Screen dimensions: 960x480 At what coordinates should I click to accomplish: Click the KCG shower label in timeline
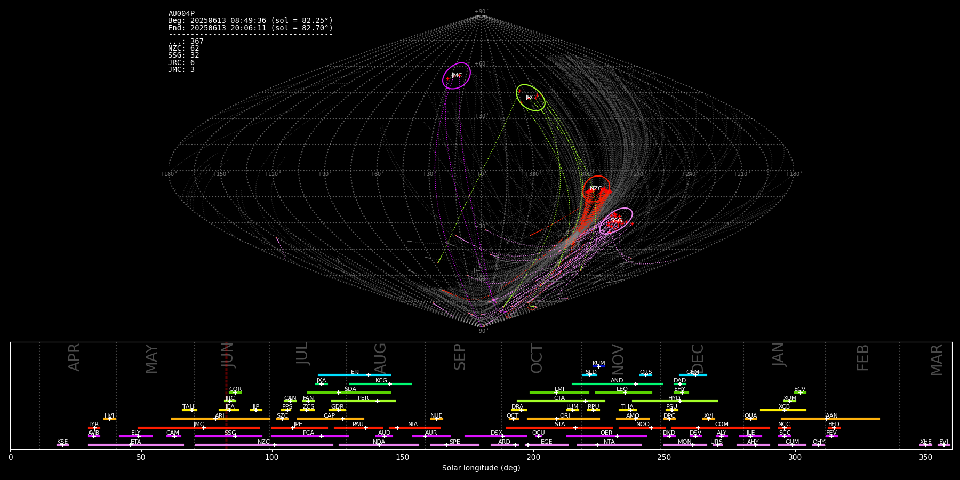coord(381,381)
